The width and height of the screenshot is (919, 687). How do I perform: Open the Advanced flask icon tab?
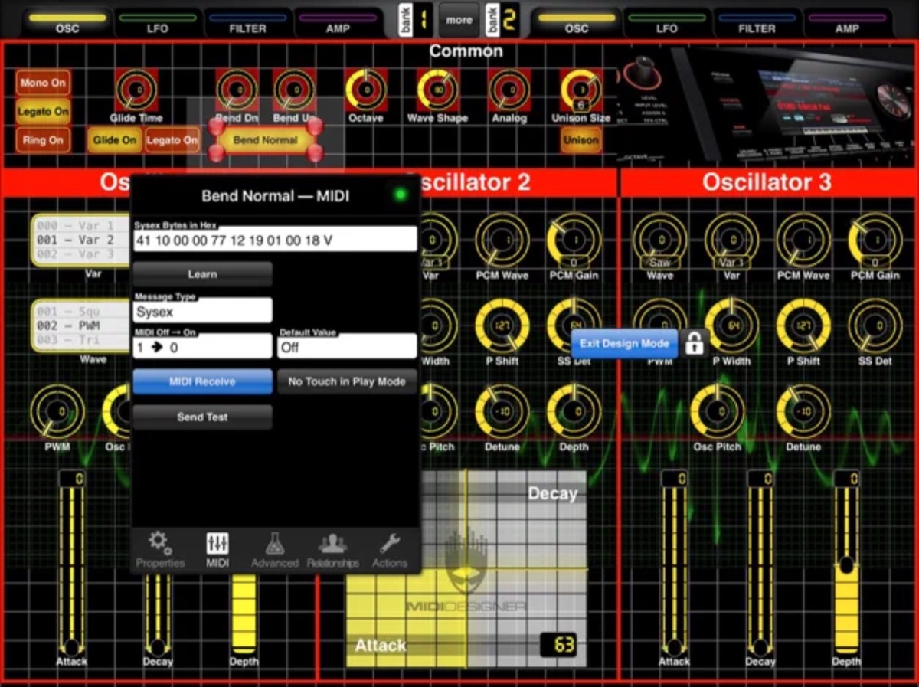coord(275,550)
